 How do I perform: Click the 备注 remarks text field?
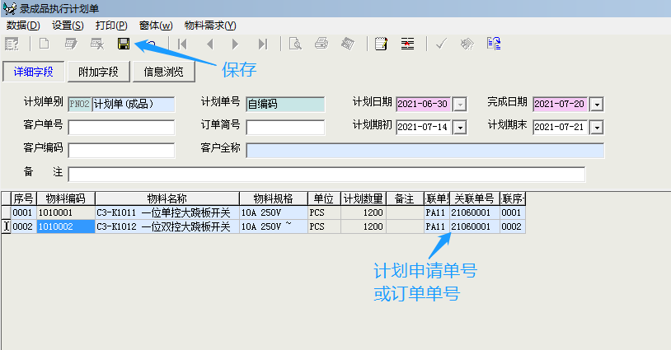coord(326,174)
